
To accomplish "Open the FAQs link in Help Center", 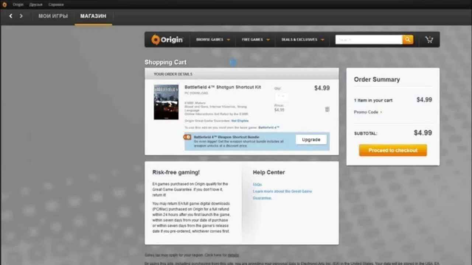I will [x=257, y=184].
